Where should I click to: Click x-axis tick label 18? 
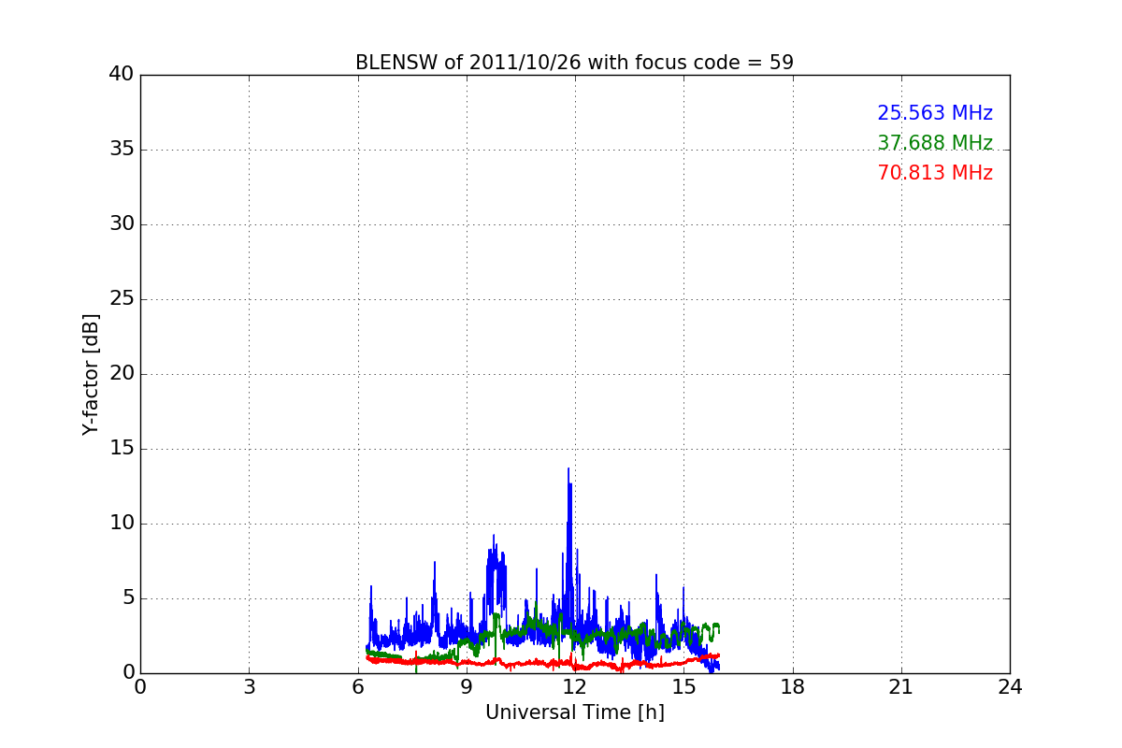pos(792,687)
